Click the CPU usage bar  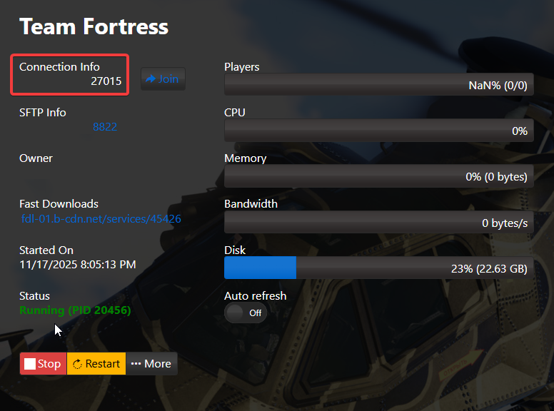378,131
